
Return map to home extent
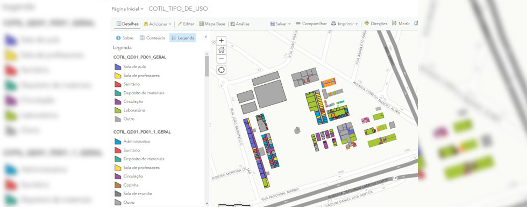[x=221, y=50]
